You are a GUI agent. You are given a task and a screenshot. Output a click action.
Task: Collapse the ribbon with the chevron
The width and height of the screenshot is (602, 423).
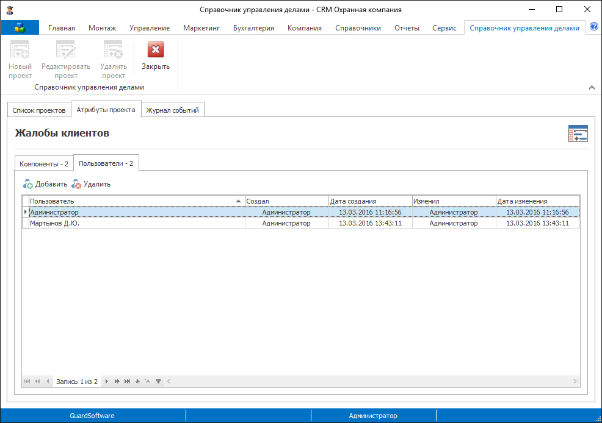(592, 87)
